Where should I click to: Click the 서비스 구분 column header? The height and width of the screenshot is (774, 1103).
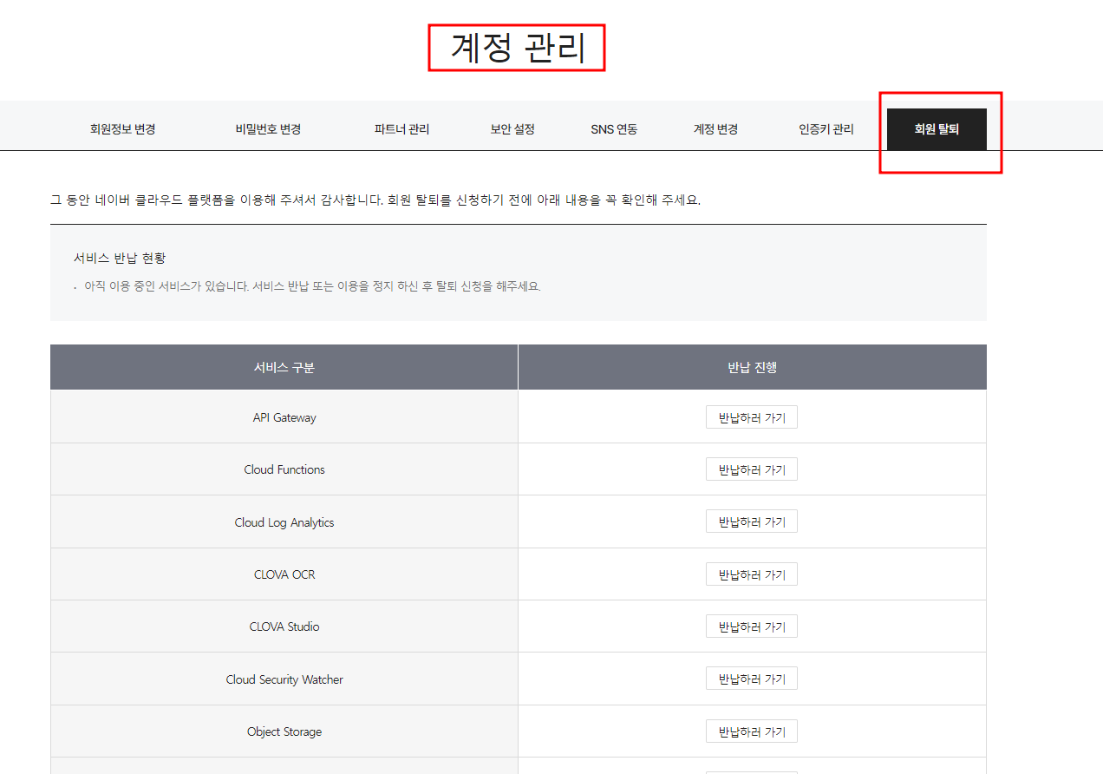(x=284, y=366)
